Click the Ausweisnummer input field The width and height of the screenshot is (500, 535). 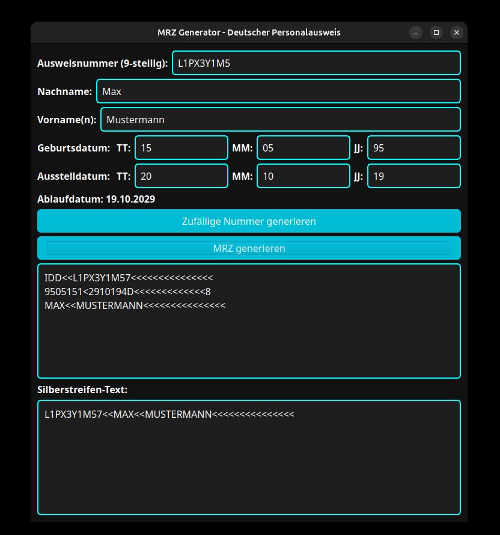(316, 63)
